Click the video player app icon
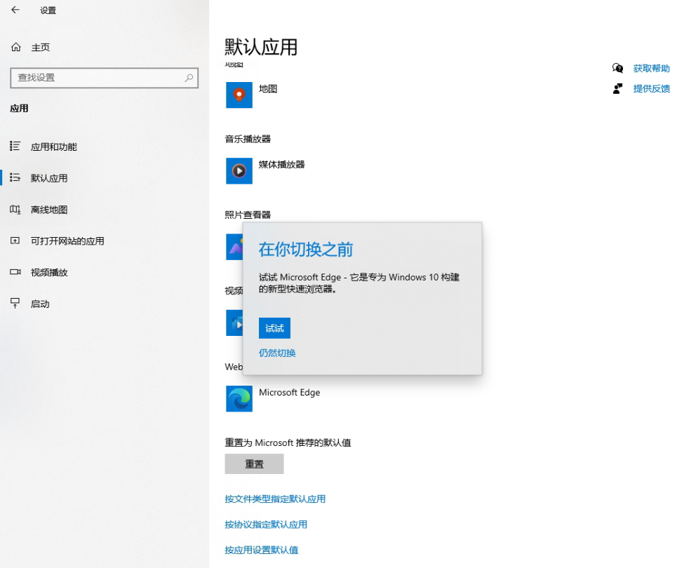The image size is (689, 568). point(234,323)
